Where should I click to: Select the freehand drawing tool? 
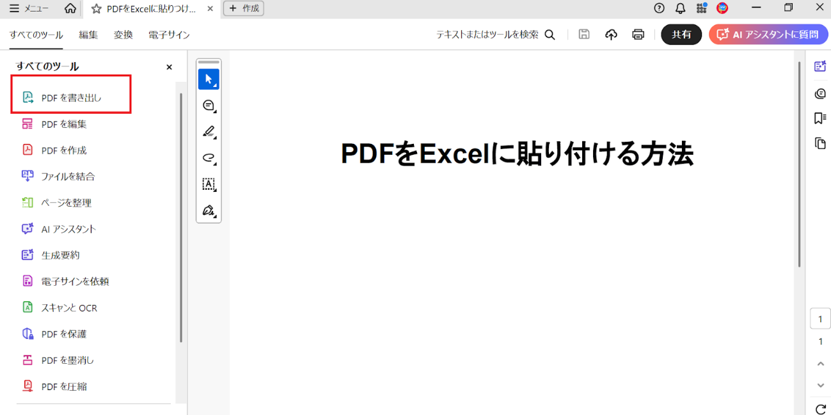tap(209, 158)
